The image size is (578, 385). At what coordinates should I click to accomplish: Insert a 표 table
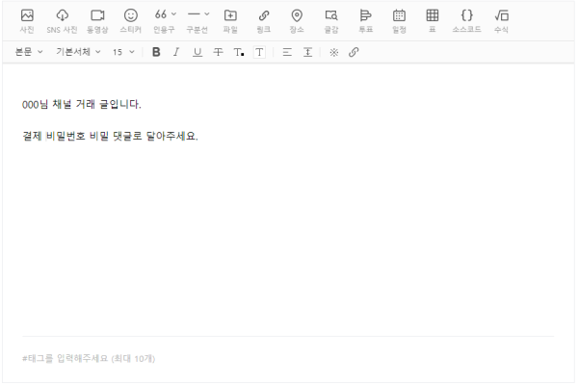[433, 19]
